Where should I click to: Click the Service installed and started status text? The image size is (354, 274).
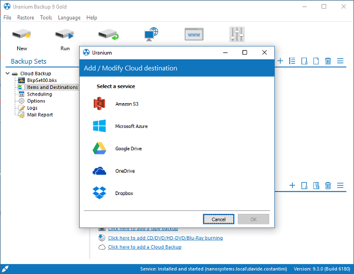[214, 269]
